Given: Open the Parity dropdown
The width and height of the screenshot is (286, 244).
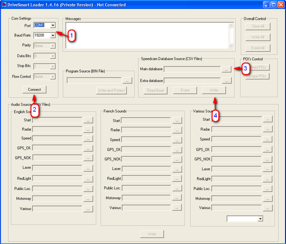Looking at the screenshot, I should tap(53, 46).
